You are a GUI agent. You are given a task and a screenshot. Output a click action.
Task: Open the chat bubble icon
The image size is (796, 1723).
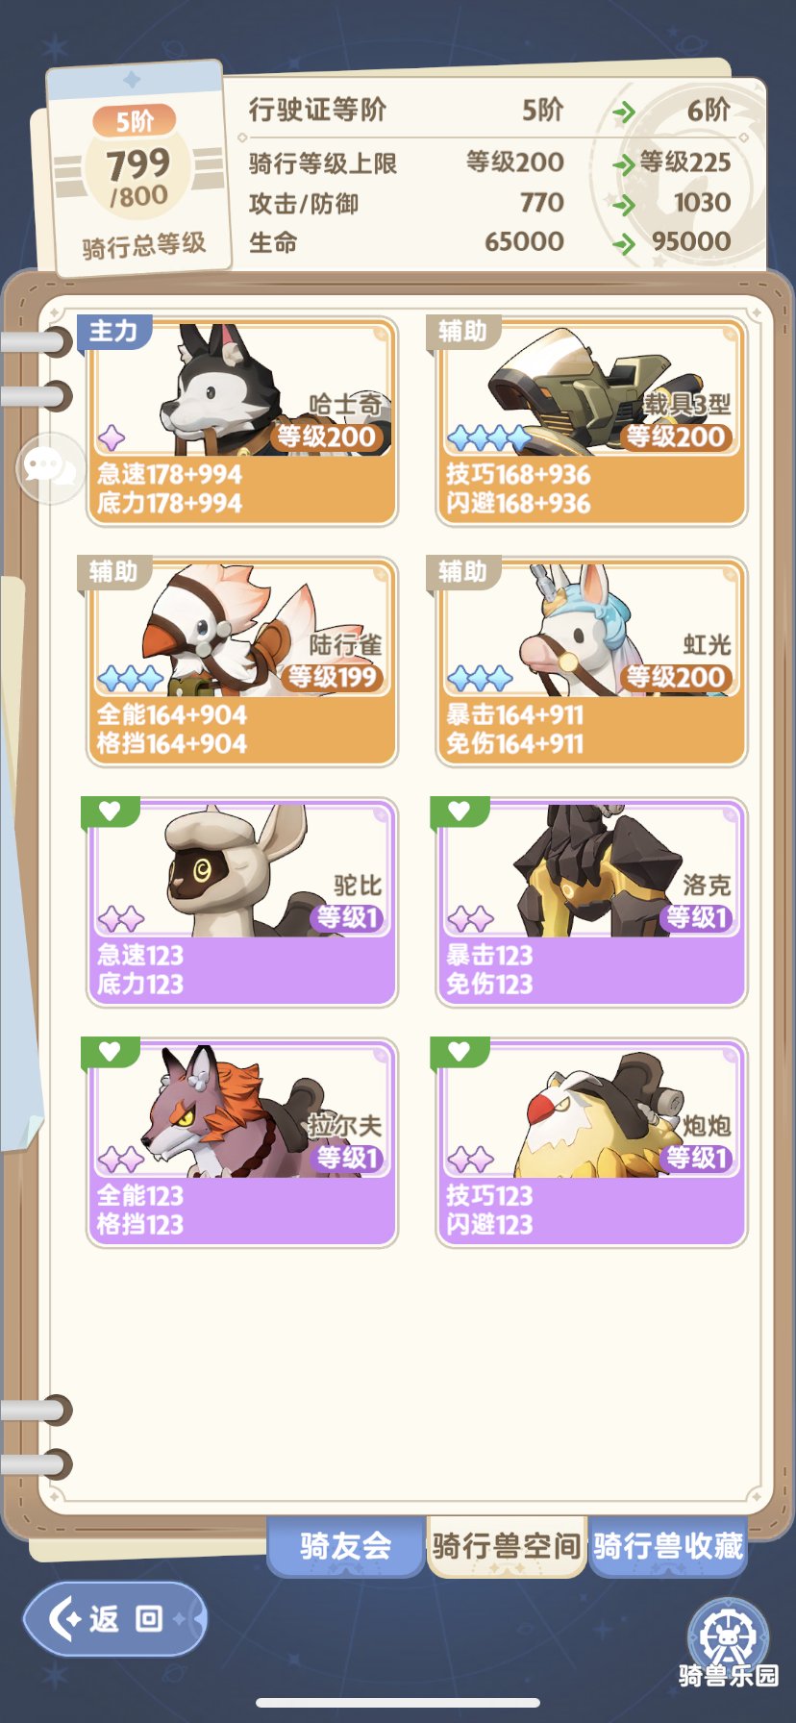[x=50, y=468]
